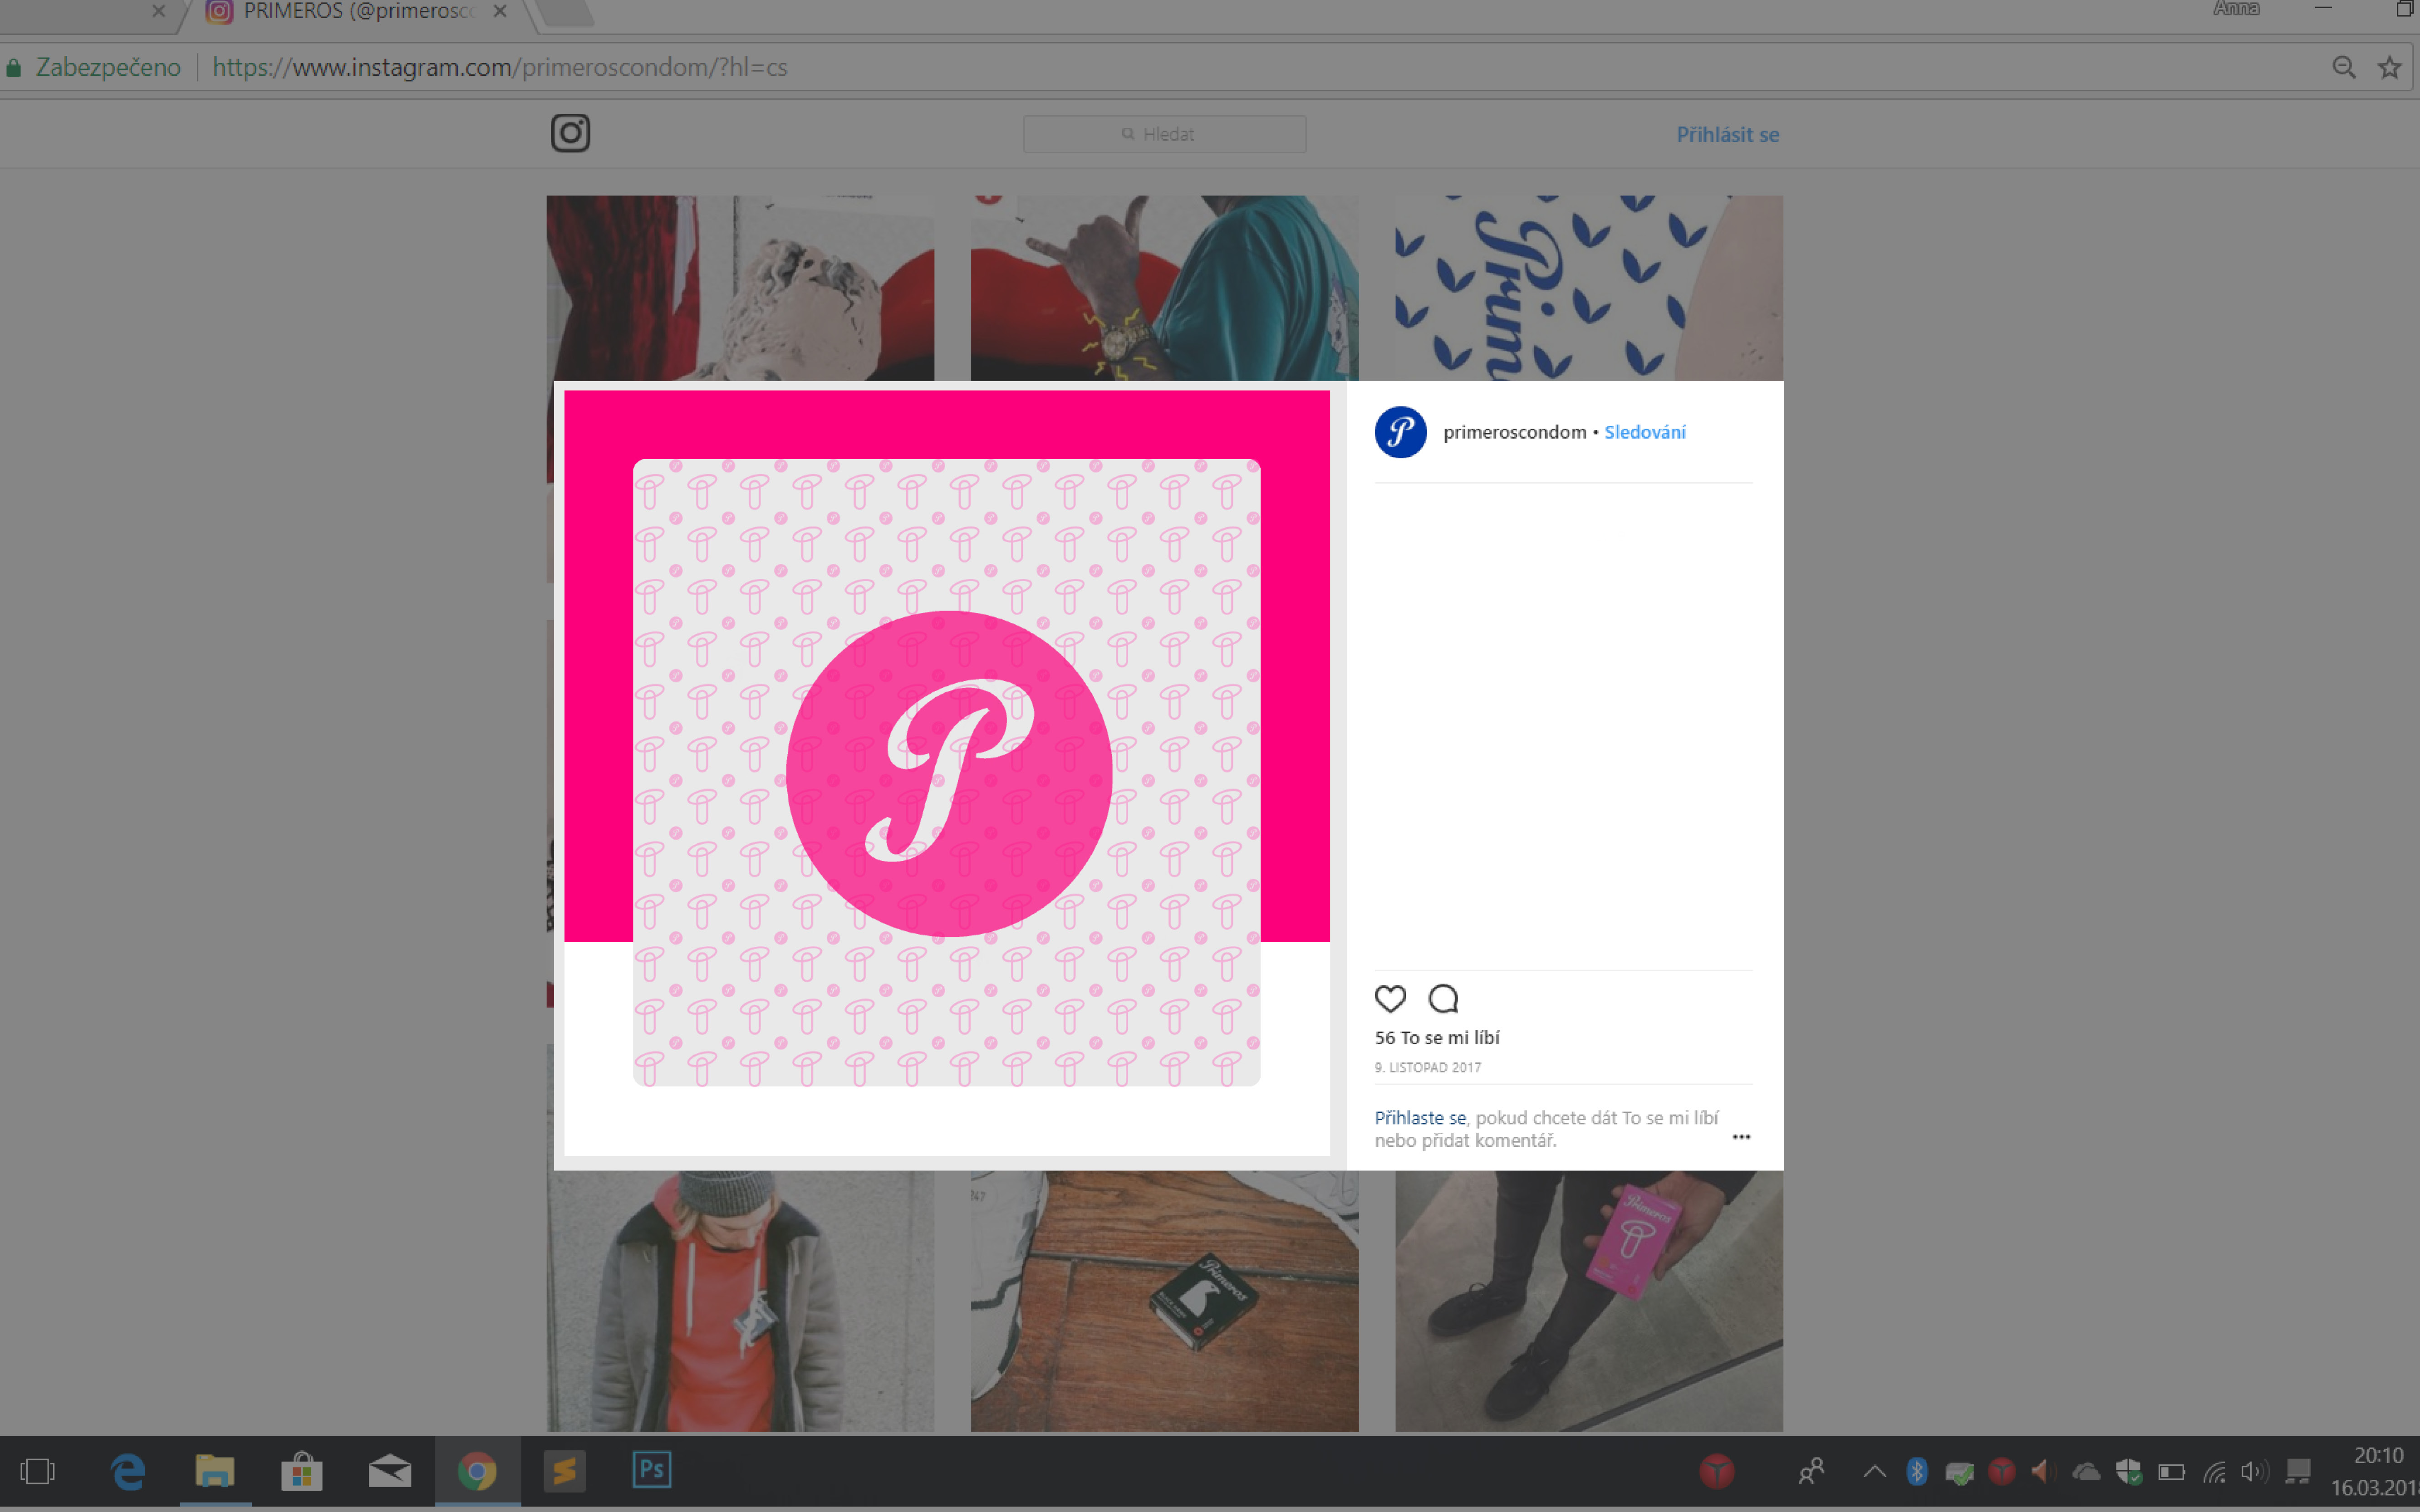Click Přihlásit se login link
Screen dimensions: 2420x1512
[x=1727, y=134]
